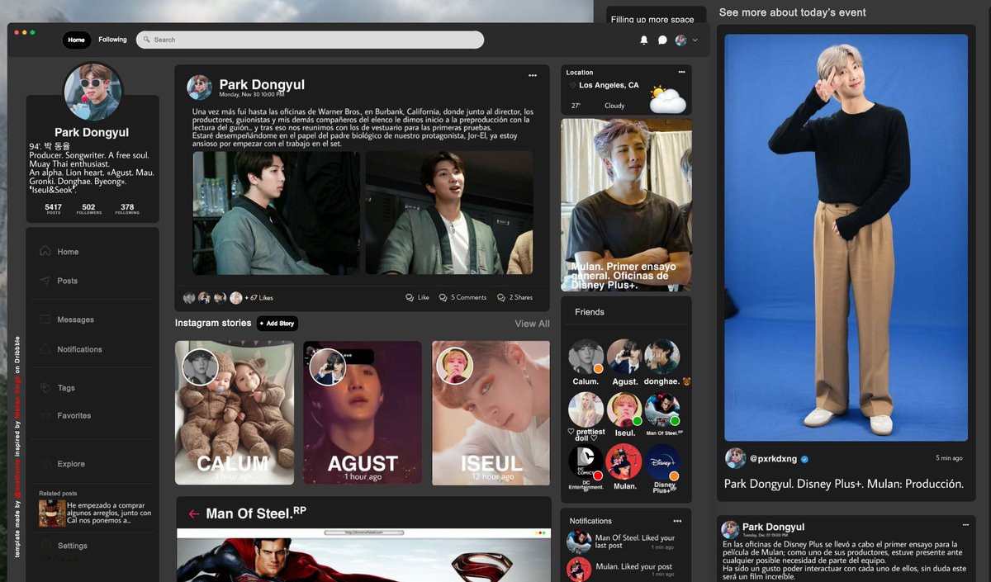The height and width of the screenshot is (582, 991).
Task: Click the large profile picture above Park Dongyul
Action: [92, 91]
